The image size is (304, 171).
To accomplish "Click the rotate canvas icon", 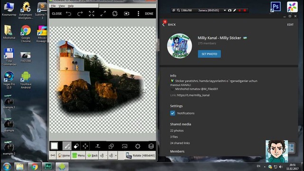I will [115, 14].
